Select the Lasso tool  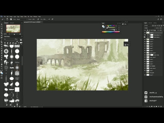(x=2, y=29)
